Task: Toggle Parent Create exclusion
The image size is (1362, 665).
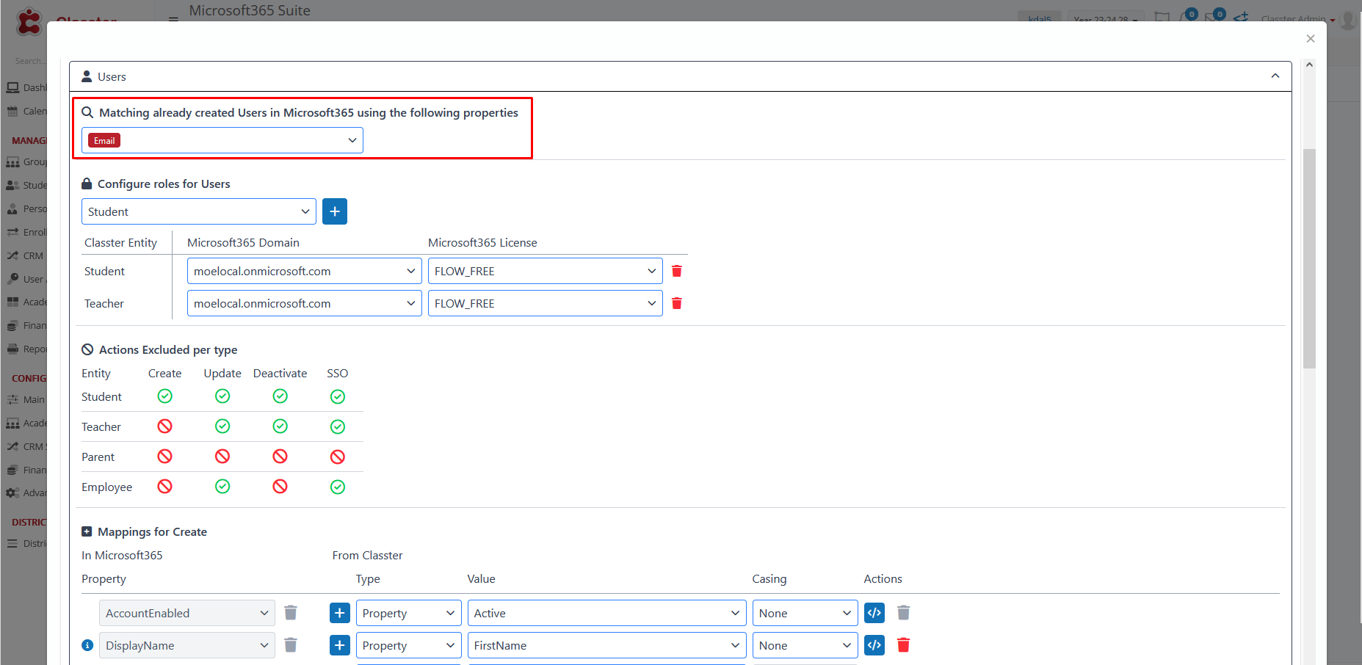Action: [x=165, y=457]
